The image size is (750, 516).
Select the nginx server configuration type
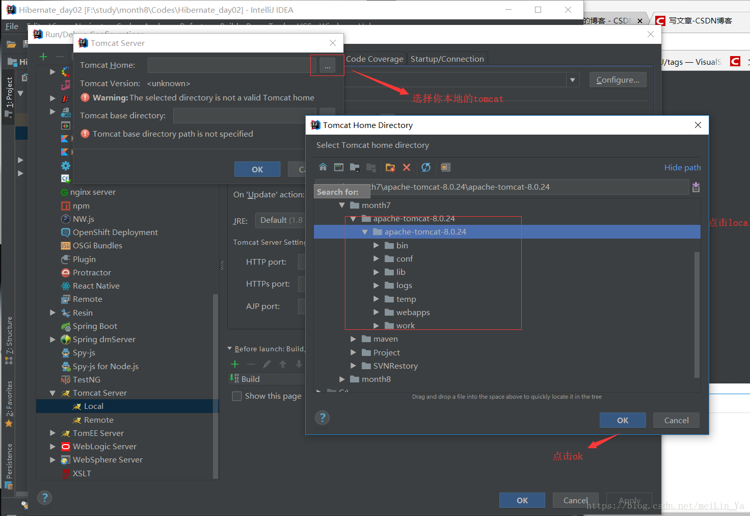(x=93, y=192)
